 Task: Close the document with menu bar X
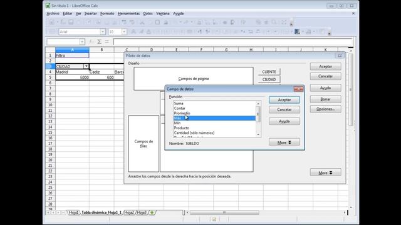[x=353, y=13]
